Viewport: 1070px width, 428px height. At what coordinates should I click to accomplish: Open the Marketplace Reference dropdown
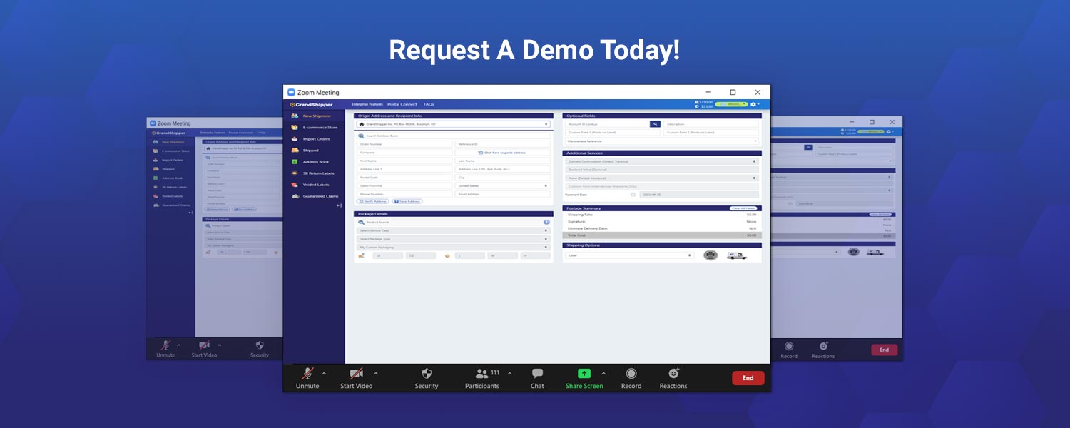tap(661, 141)
